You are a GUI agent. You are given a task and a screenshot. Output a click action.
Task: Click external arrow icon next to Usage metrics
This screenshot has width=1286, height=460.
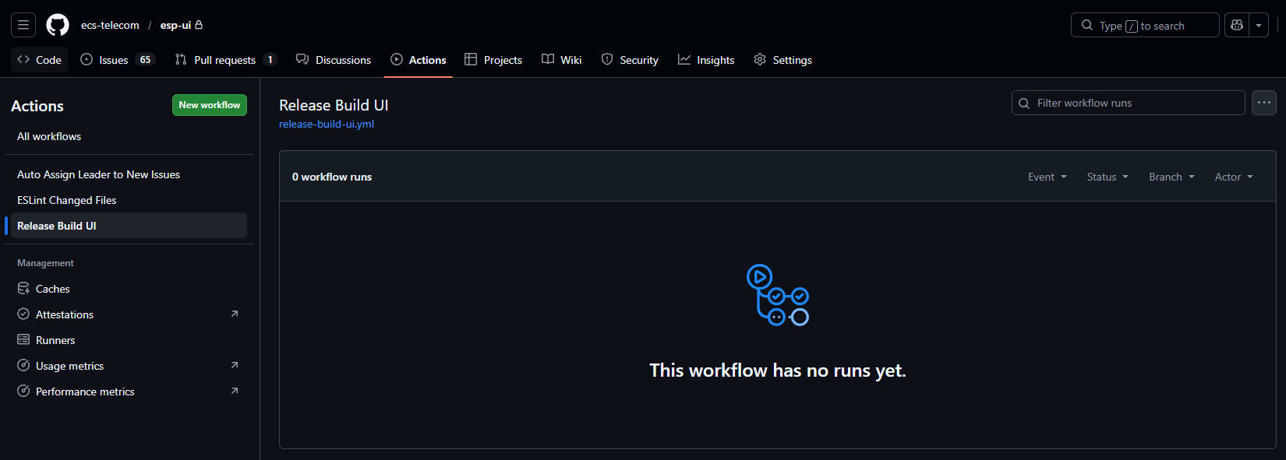coord(235,365)
